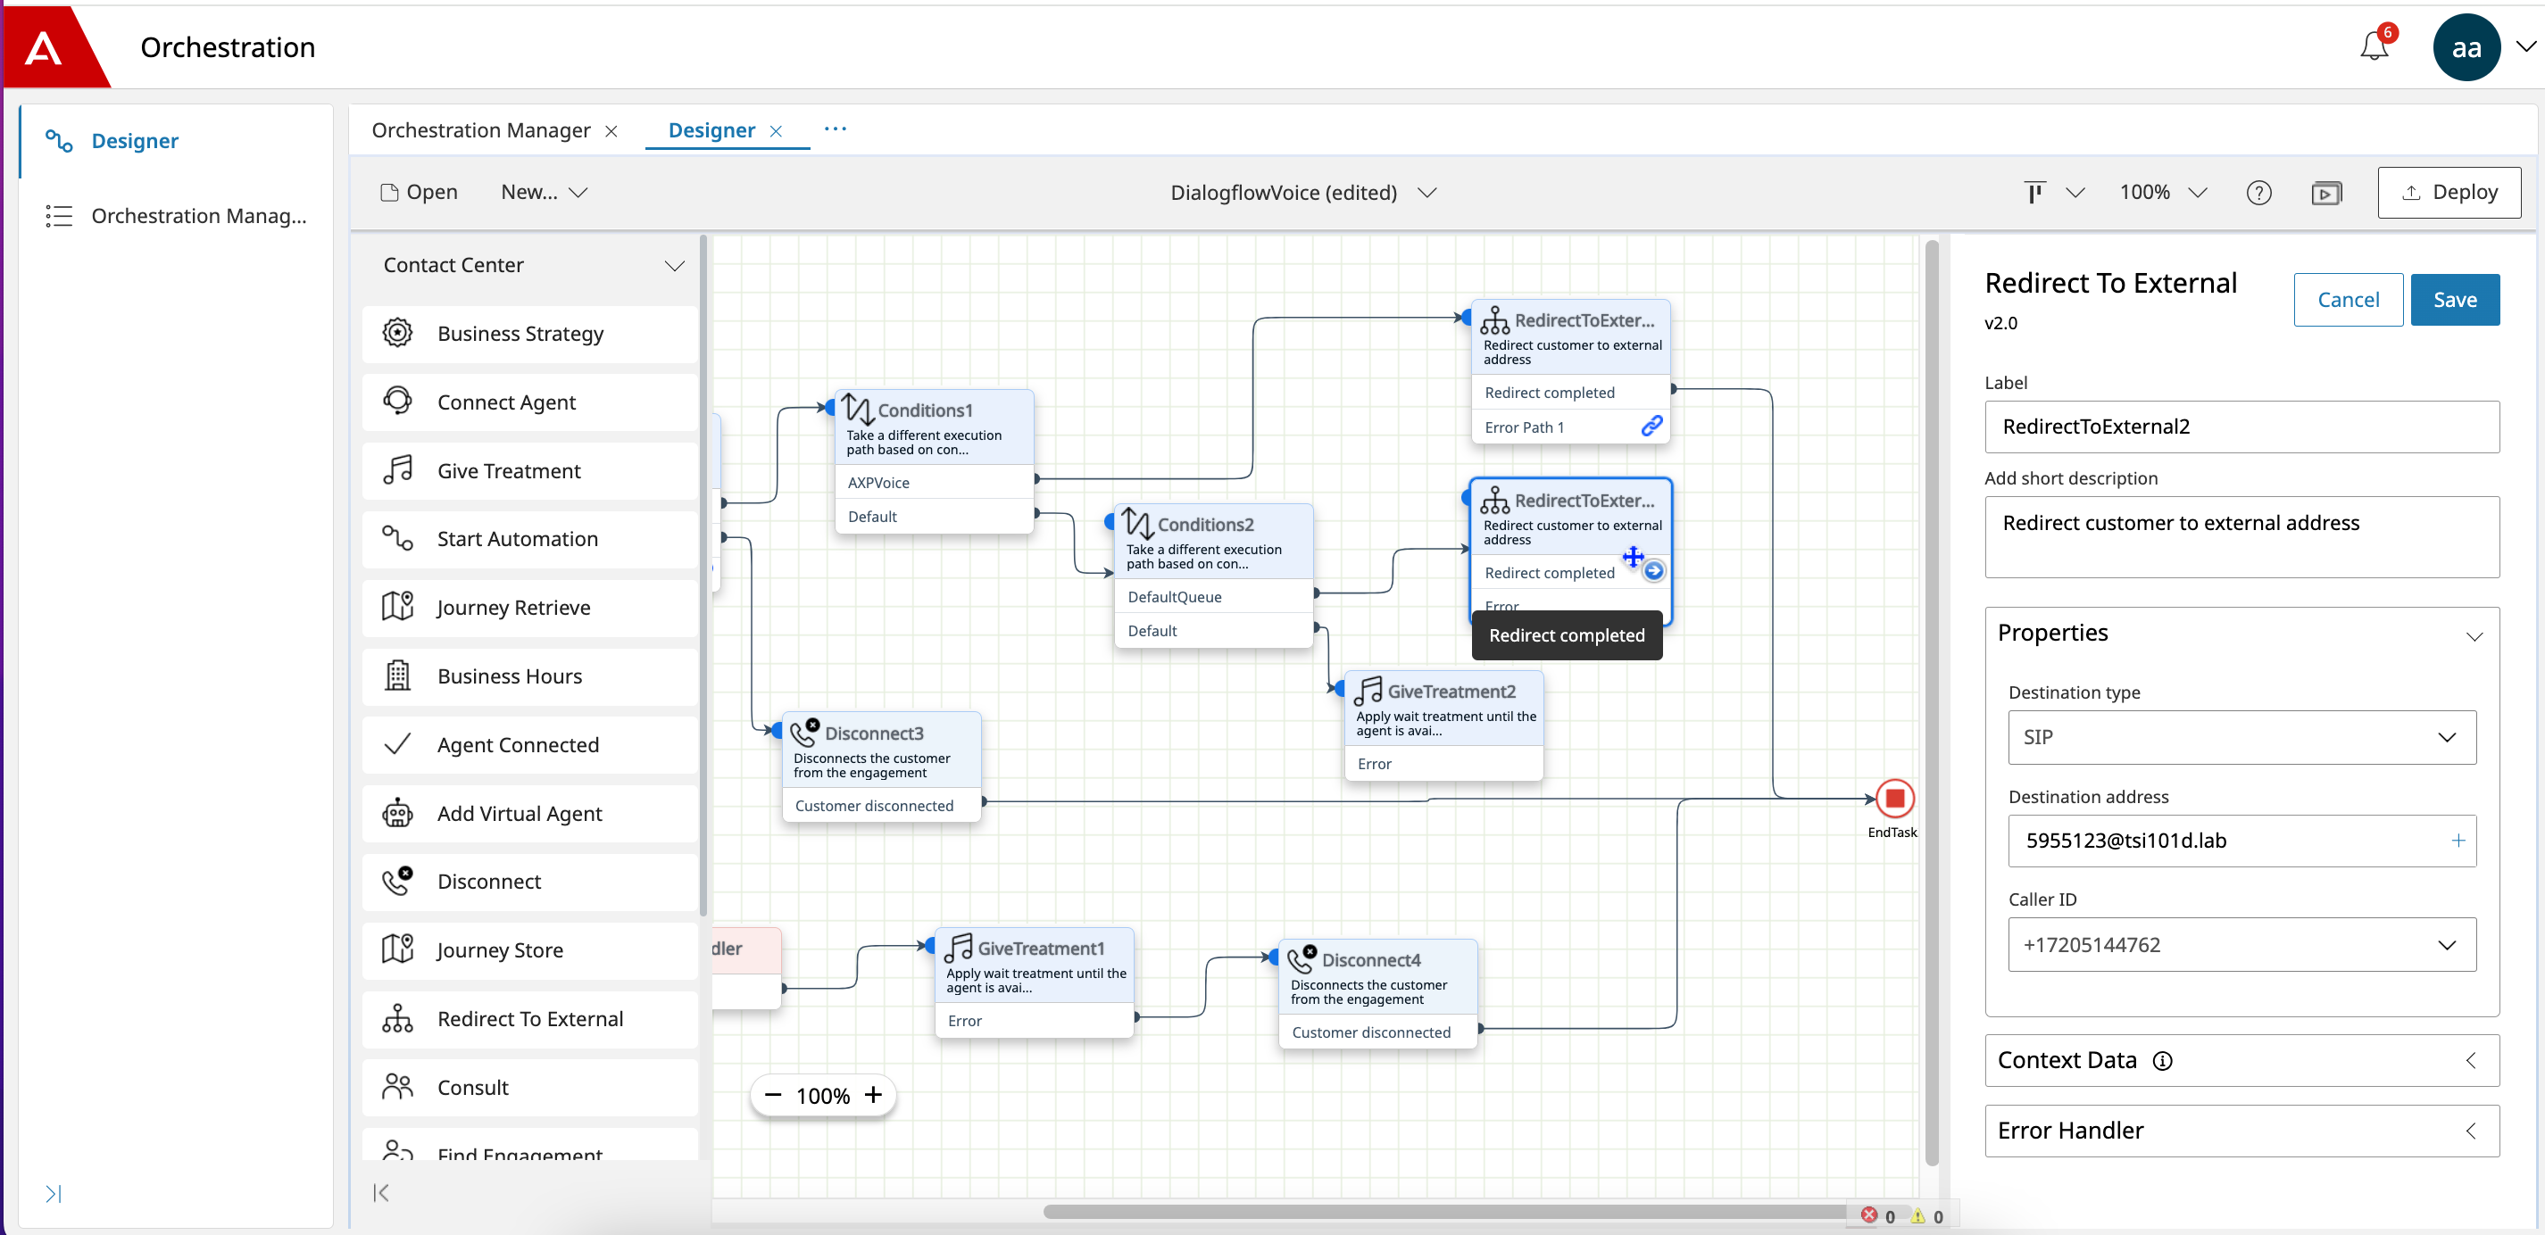Viewport: 2545px width, 1235px height.
Task: Open the New... dropdown
Action: click(544, 193)
